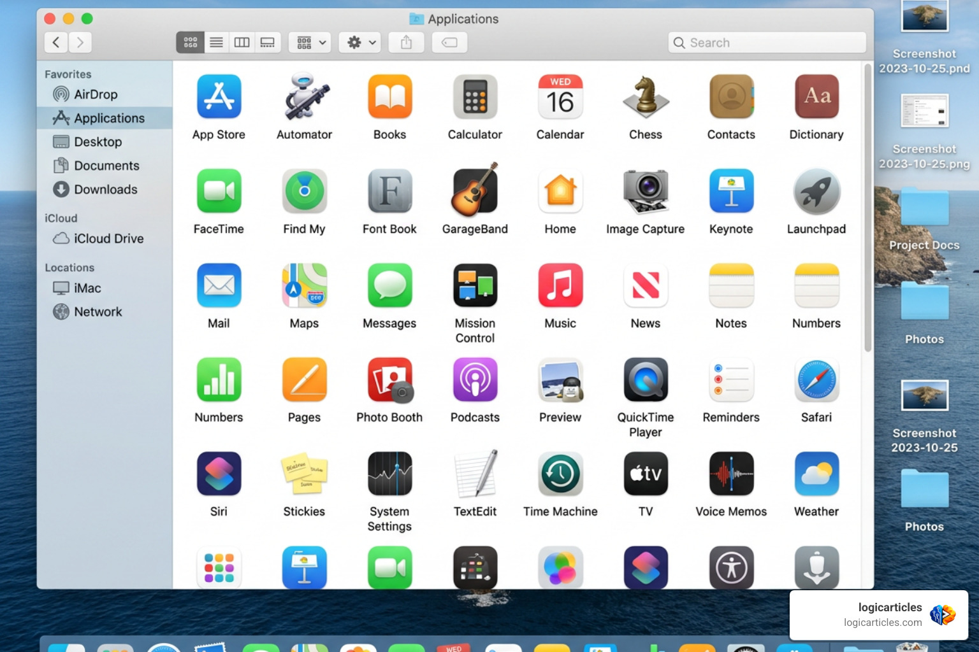This screenshot has width=979, height=652.
Task: Select Applications in the sidebar
Action: click(105, 118)
